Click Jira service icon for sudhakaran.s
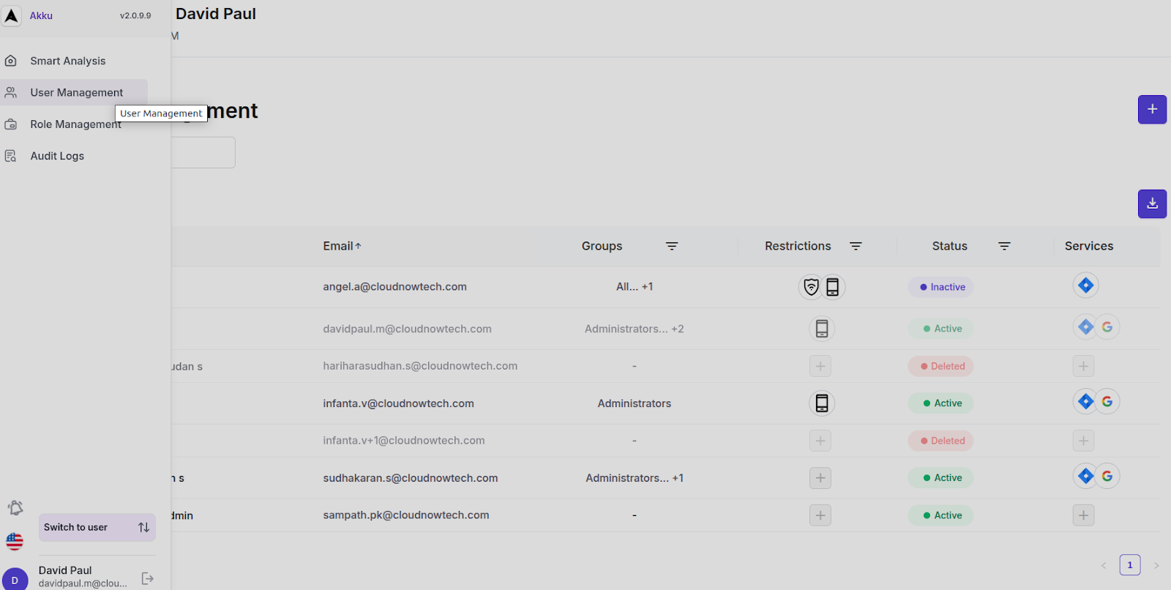Screen dimensions: 1171x590 (x=1086, y=476)
